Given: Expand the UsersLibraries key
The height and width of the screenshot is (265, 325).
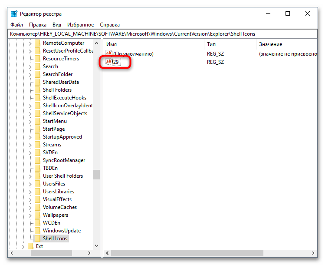Looking at the screenshot, I should [30, 192].
